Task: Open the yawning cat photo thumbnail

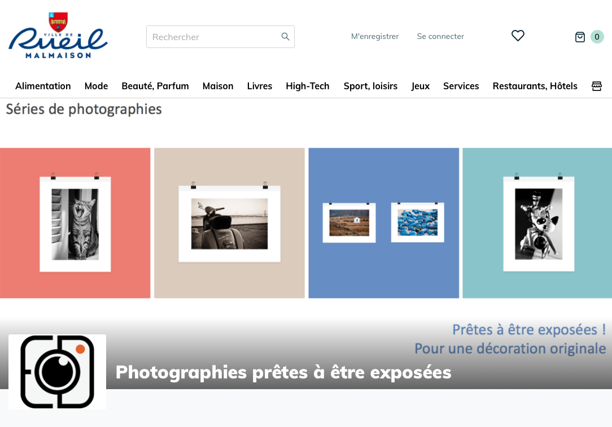Action: [75, 223]
